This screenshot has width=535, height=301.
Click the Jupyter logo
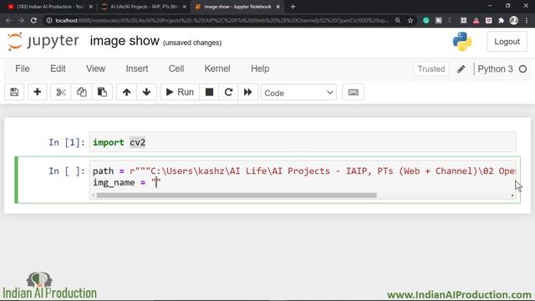click(43, 41)
